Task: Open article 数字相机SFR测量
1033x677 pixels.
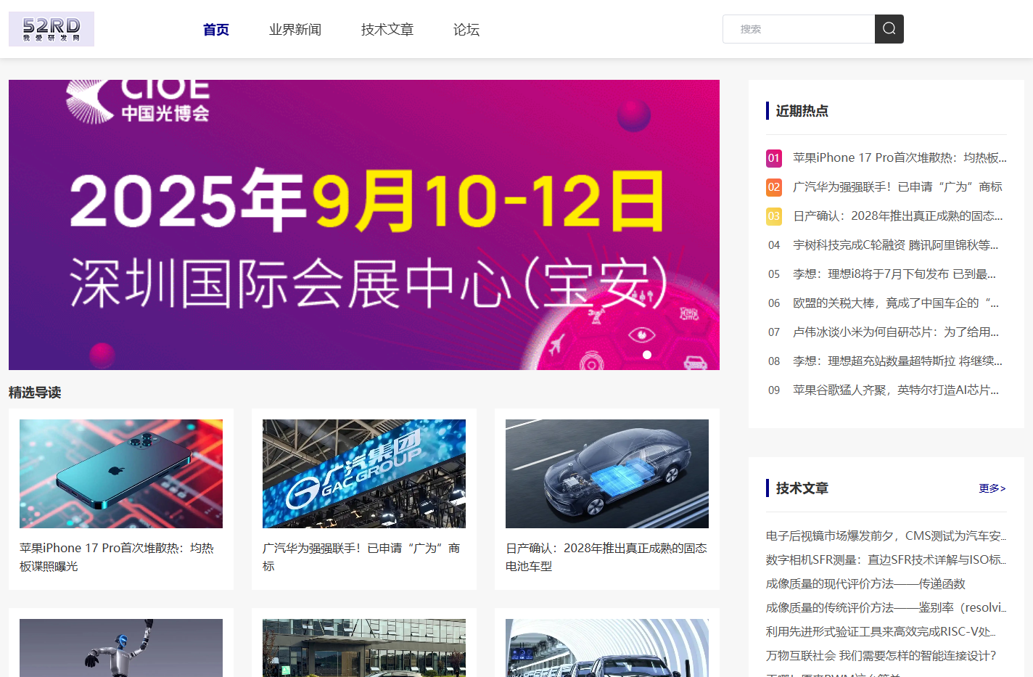Action: [x=886, y=559]
